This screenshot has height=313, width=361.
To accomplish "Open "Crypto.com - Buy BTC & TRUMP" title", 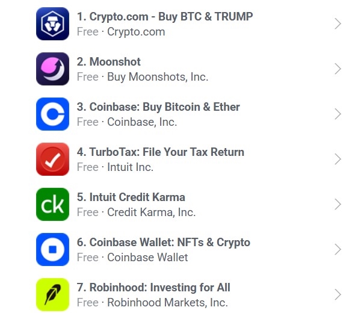I will [165, 17].
